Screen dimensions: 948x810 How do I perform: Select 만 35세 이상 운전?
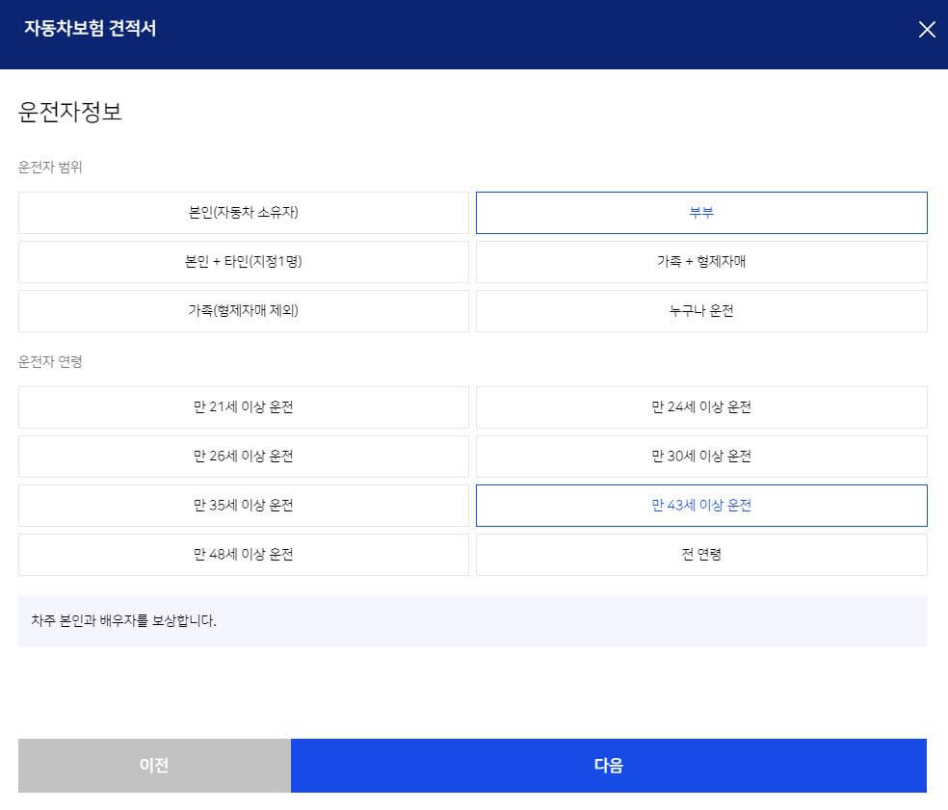(x=243, y=506)
